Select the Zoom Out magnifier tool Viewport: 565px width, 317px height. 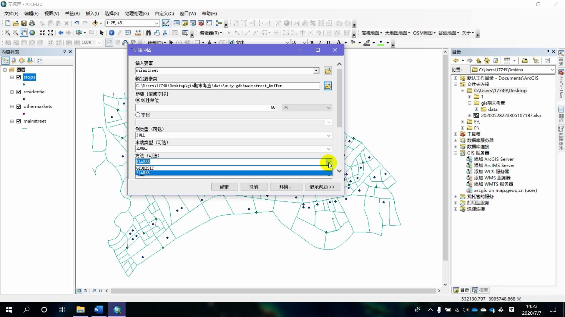coord(16,33)
